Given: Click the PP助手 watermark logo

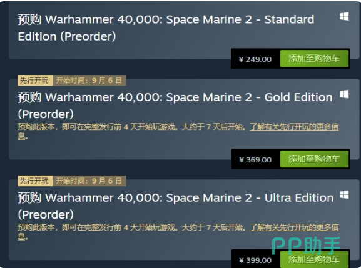Looking at the screenshot, I should (306, 245).
